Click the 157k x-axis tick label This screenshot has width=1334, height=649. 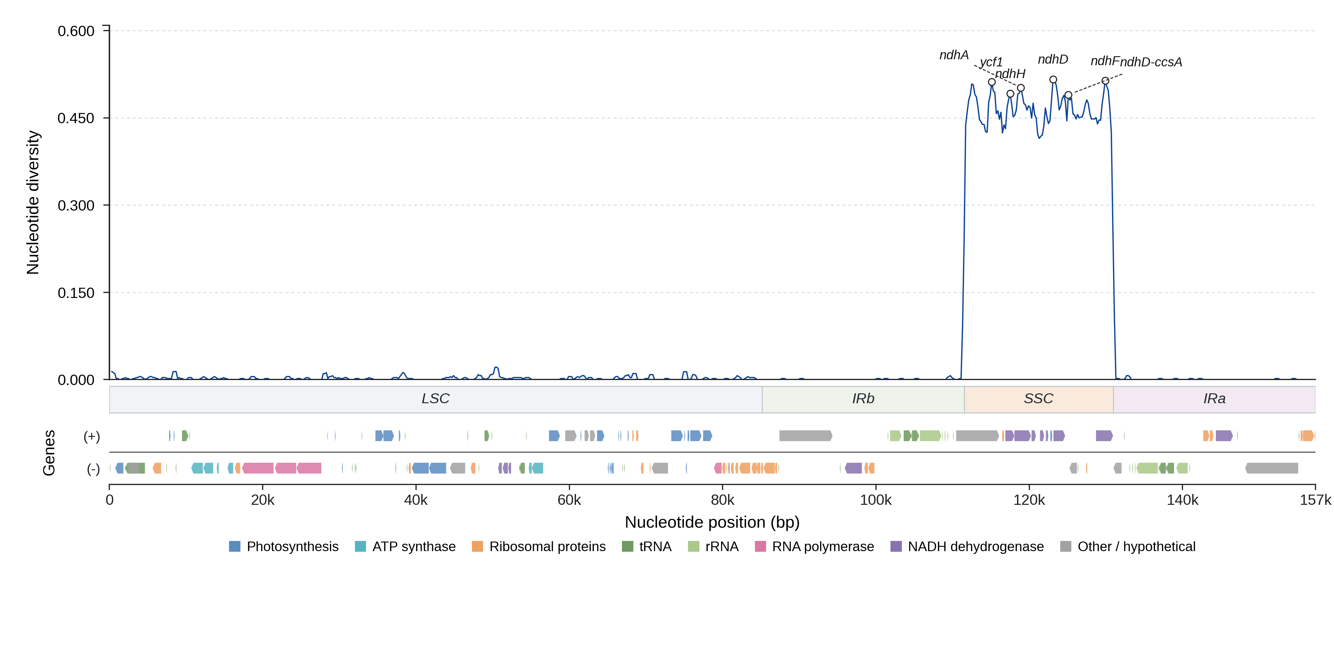pyautogui.click(x=1315, y=500)
